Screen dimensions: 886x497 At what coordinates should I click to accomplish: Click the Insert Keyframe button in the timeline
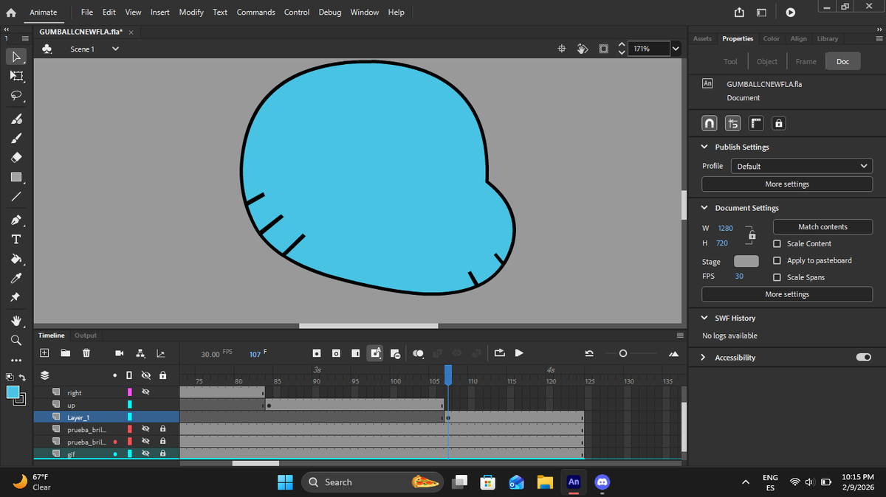(317, 354)
